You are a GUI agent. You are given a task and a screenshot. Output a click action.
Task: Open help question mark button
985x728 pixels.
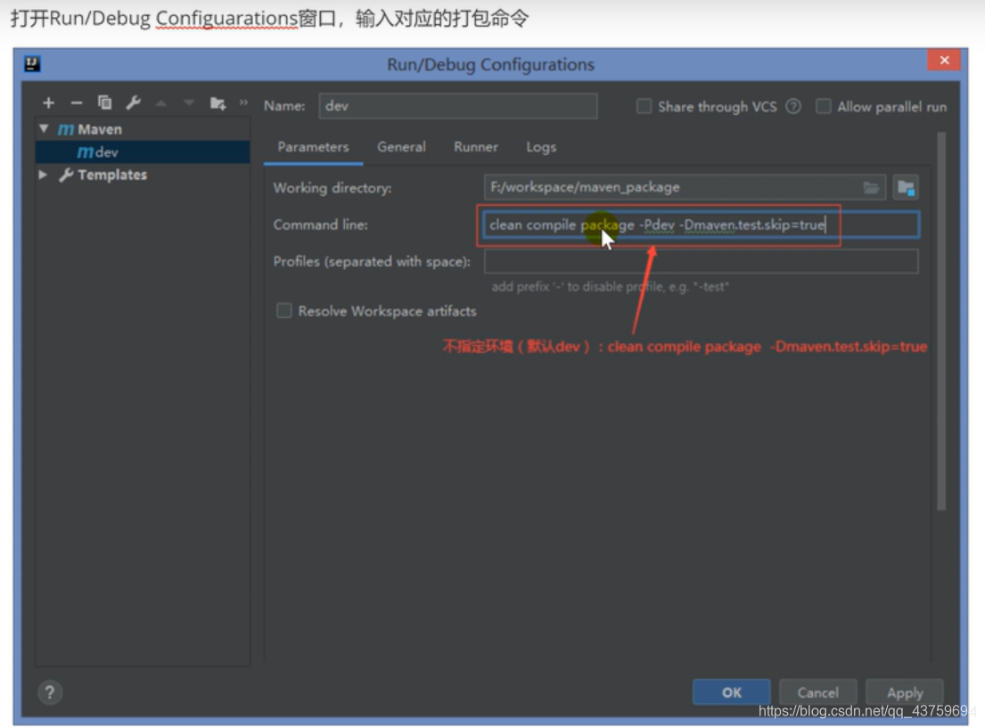click(x=50, y=693)
